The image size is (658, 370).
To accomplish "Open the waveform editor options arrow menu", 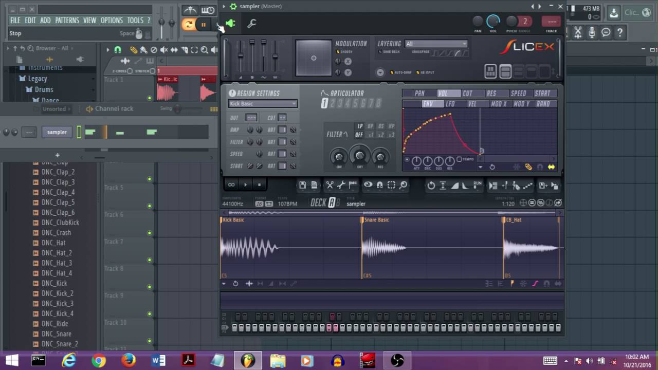I will coord(224,284).
